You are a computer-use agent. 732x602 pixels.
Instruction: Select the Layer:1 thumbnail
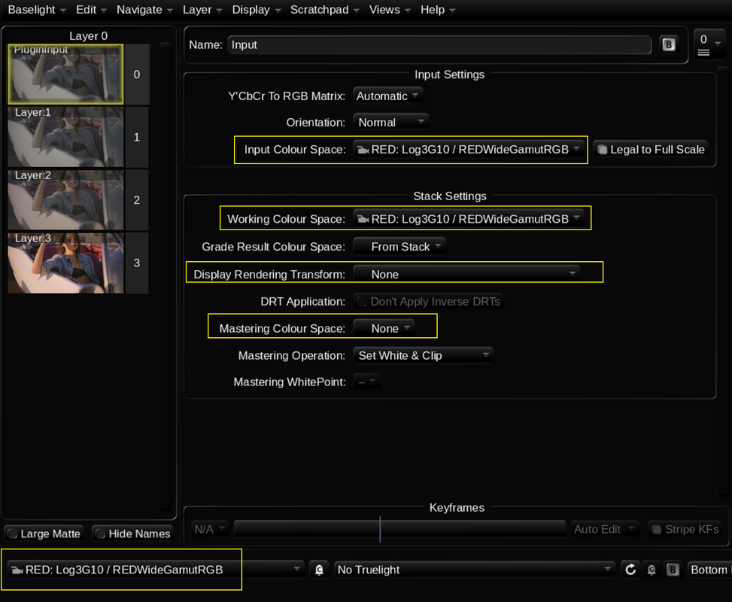coord(65,137)
